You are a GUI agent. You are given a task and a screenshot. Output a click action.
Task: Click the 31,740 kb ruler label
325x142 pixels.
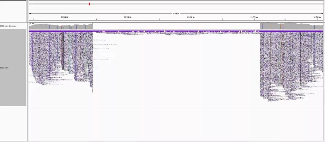pos(65,17)
